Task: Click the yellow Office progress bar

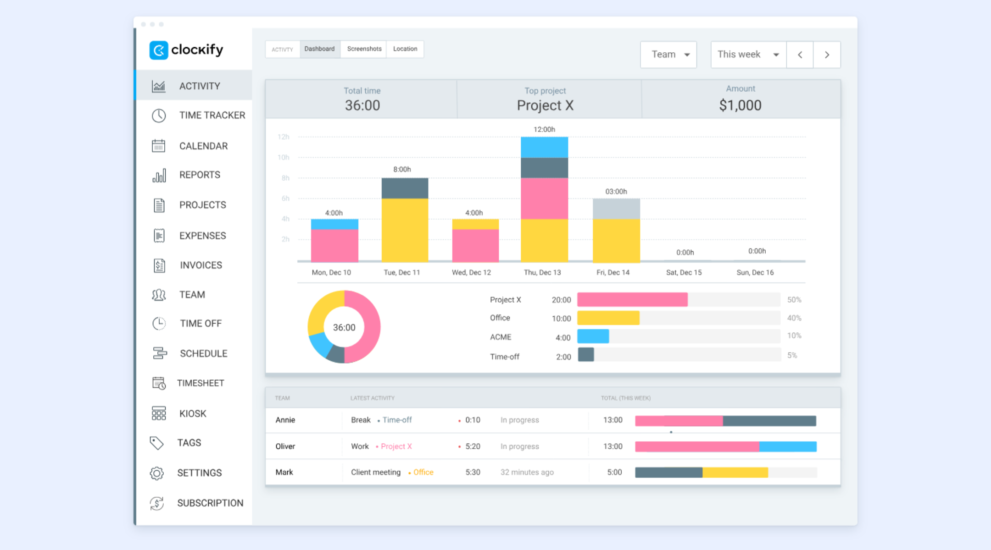Action: click(608, 318)
